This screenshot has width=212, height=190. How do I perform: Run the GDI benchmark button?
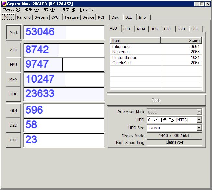(x=14, y=110)
